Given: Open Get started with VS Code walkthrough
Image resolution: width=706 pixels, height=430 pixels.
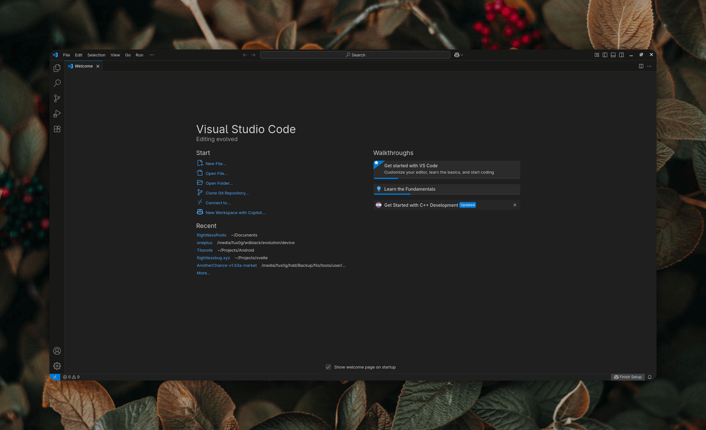Looking at the screenshot, I should coord(447,169).
